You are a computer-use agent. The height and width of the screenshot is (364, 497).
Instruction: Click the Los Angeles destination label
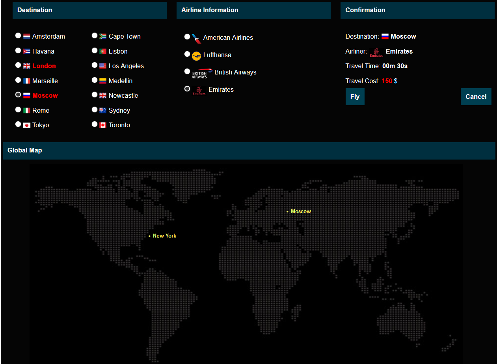click(x=126, y=66)
